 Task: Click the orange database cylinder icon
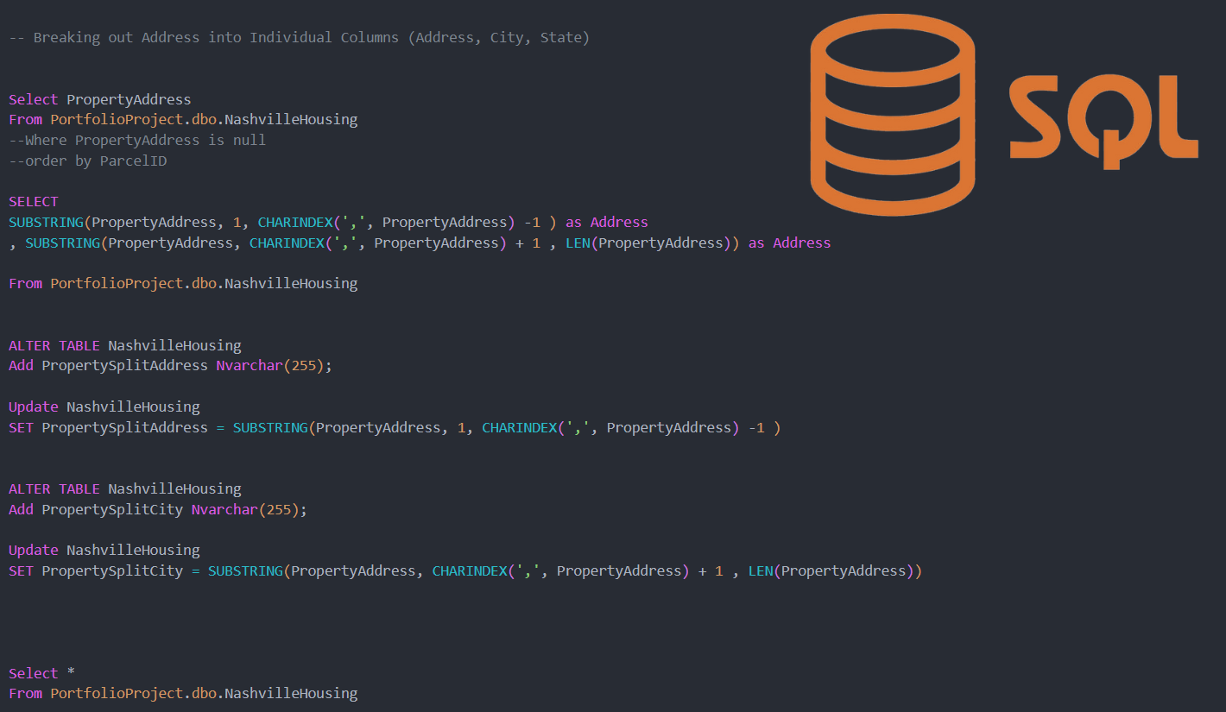tap(892, 114)
